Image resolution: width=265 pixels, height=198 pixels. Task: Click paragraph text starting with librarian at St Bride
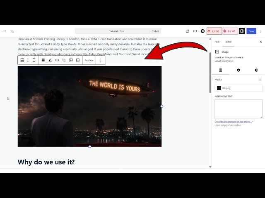(89, 47)
